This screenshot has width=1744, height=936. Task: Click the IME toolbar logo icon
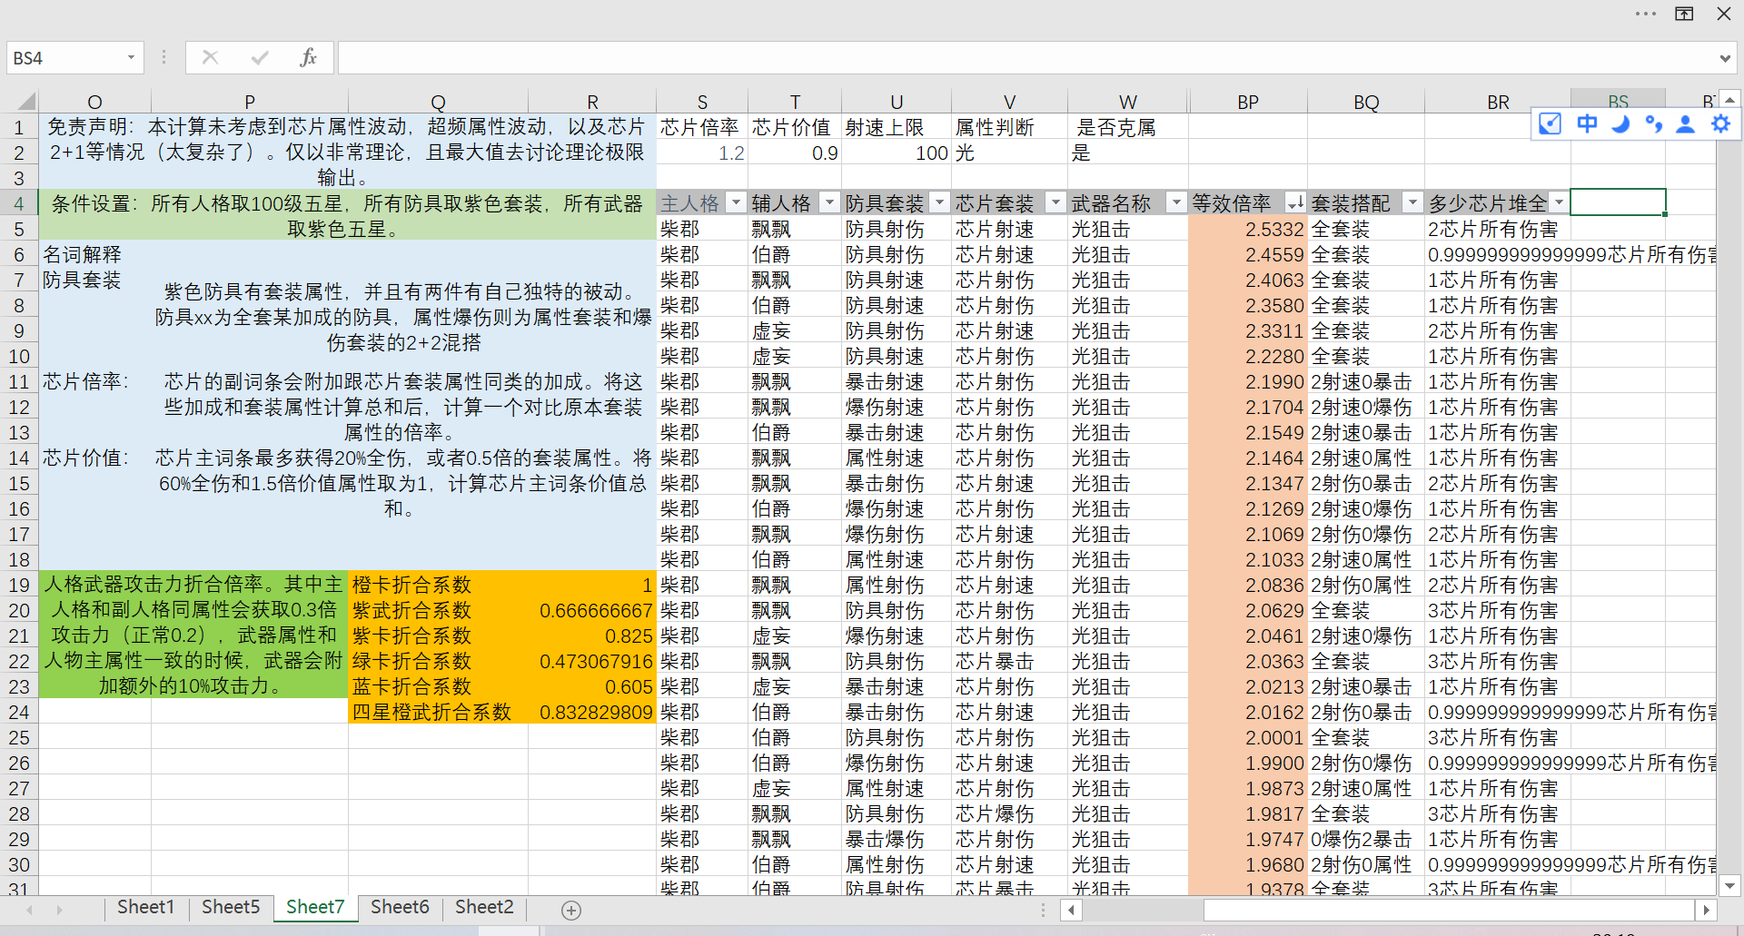pyautogui.click(x=1550, y=123)
